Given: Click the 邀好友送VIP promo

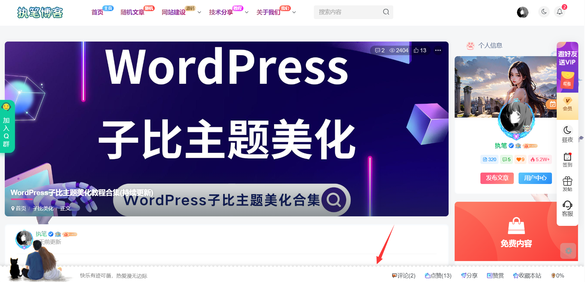Looking at the screenshot, I should [x=568, y=67].
